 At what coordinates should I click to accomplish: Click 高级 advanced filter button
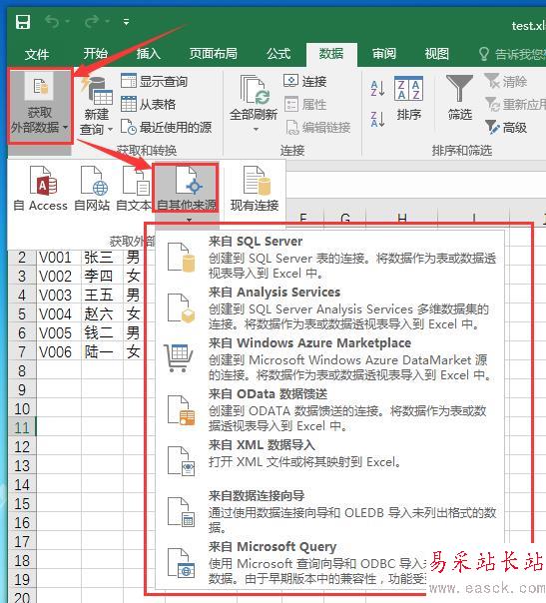506,128
